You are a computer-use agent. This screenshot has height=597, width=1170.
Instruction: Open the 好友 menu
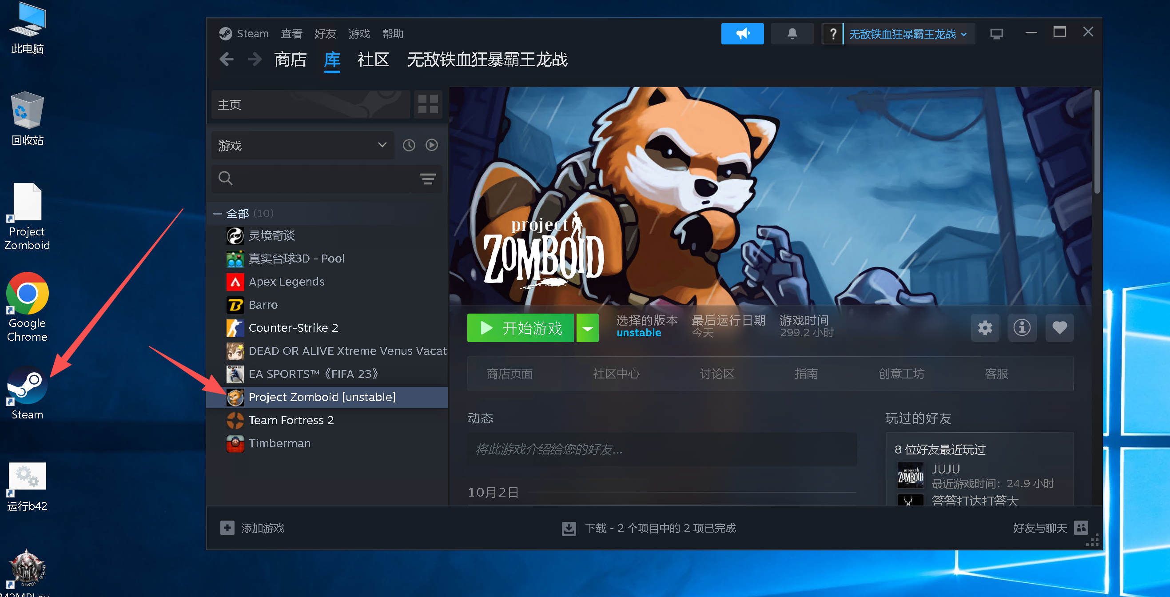pyautogui.click(x=325, y=34)
